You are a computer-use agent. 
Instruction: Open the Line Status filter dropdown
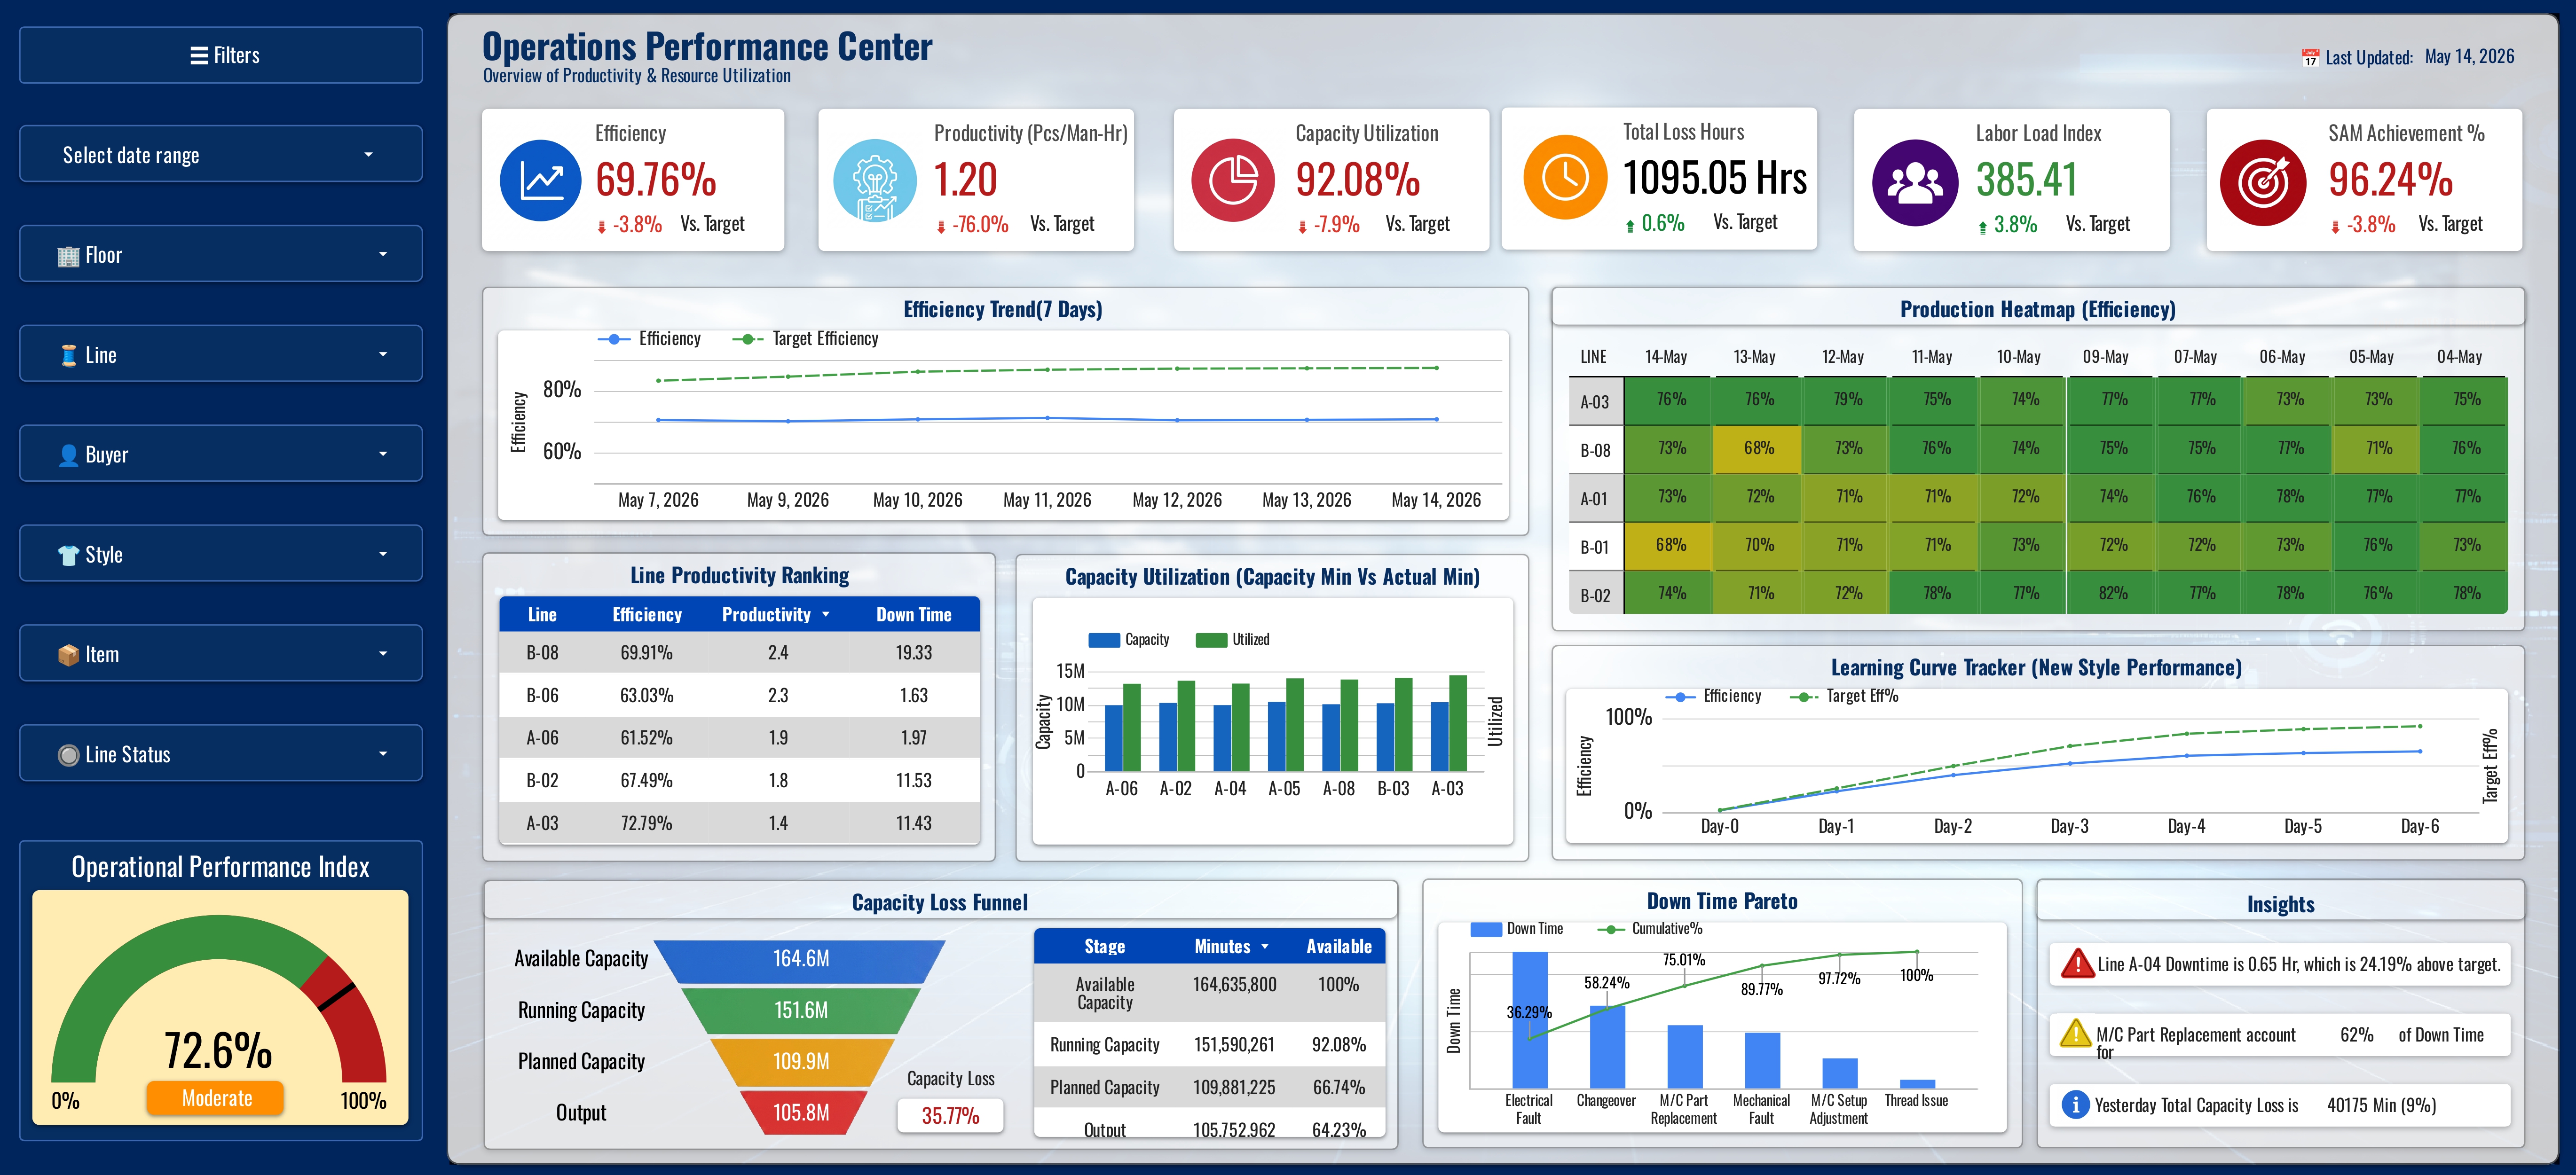[221, 754]
